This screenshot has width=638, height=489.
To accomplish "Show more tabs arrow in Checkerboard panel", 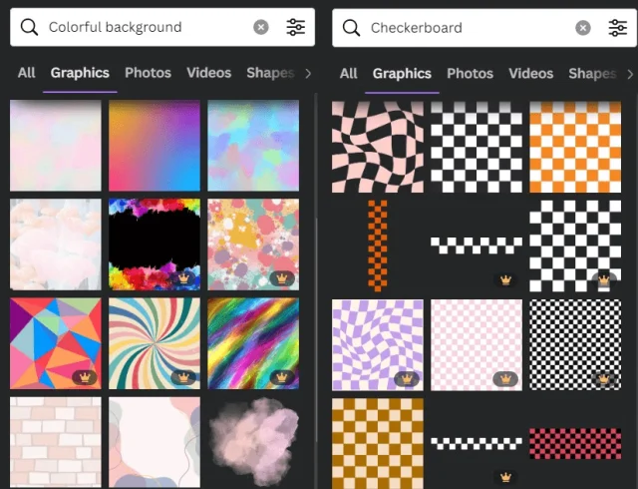I will click(630, 74).
